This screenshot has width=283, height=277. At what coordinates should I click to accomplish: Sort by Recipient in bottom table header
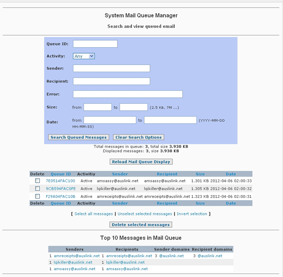point(167,203)
